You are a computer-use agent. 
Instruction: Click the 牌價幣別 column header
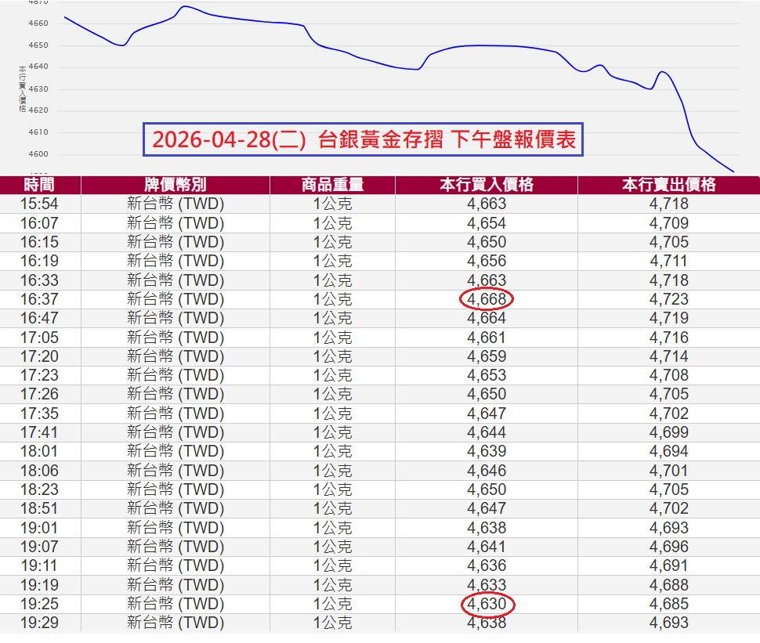click(x=175, y=185)
